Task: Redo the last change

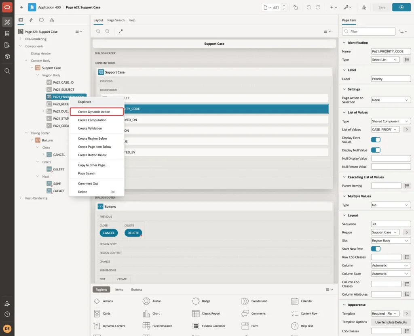Action: pyautogui.click(x=318, y=7)
